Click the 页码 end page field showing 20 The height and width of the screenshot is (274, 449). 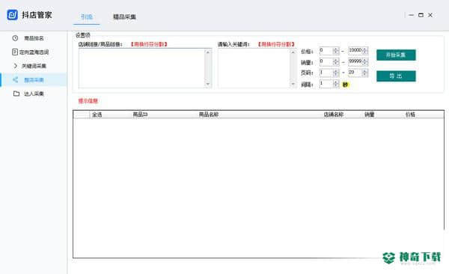tap(355, 73)
